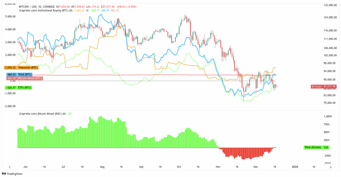Click the TradingView logo
Image resolution: width=341 pixels, height=177 pixels.
(10, 174)
